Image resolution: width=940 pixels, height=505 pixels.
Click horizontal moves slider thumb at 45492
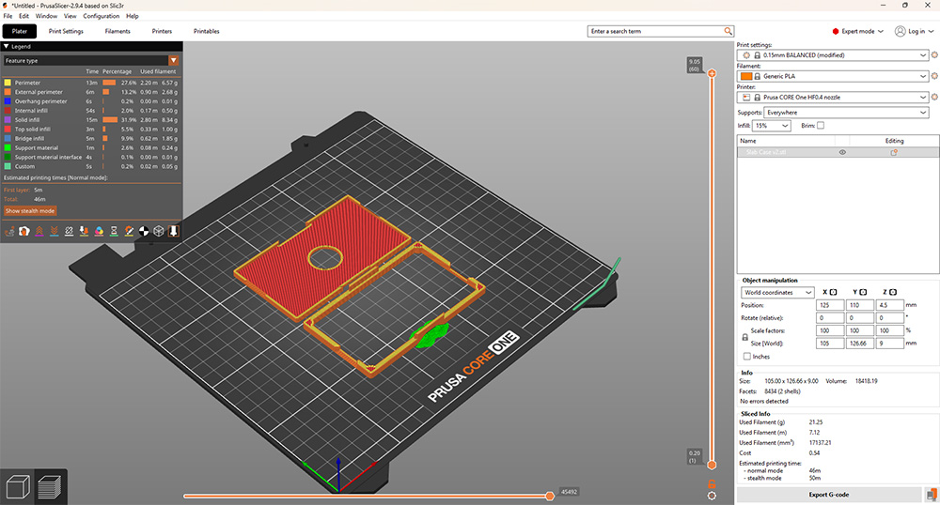[x=550, y=496]
